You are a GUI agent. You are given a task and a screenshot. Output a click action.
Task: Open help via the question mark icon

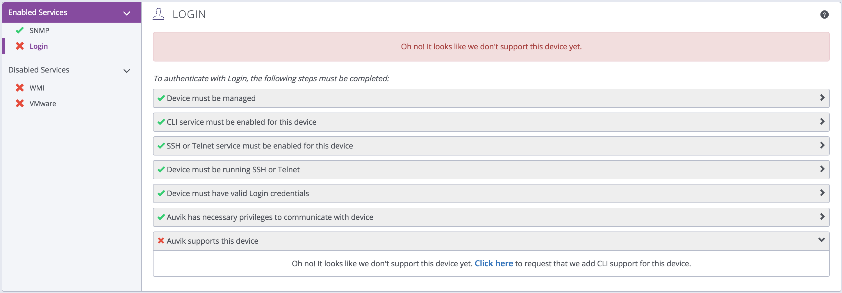[824, 14]
